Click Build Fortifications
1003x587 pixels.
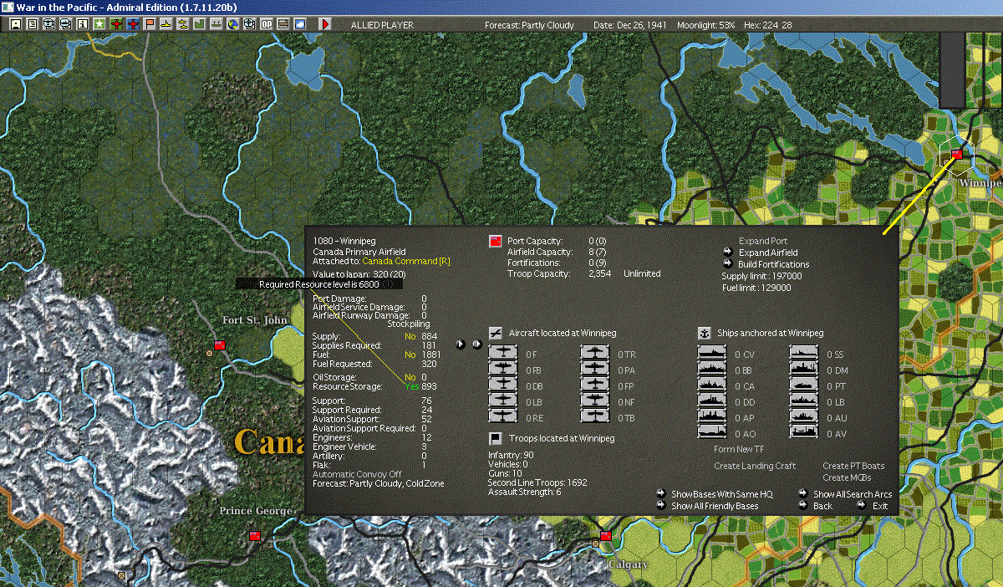point(773,264)
